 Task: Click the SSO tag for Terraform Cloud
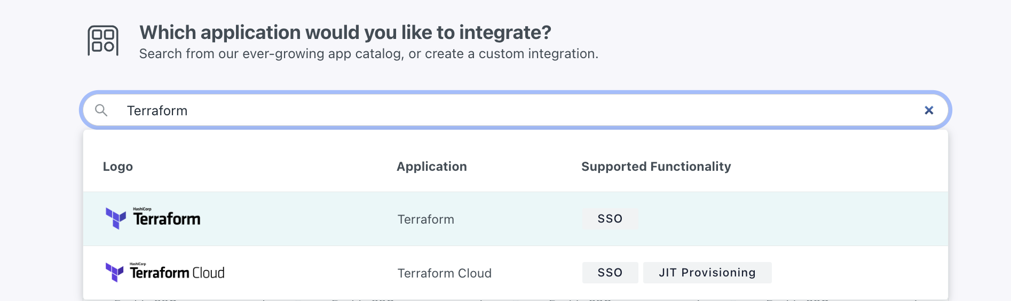click(610, 273)
